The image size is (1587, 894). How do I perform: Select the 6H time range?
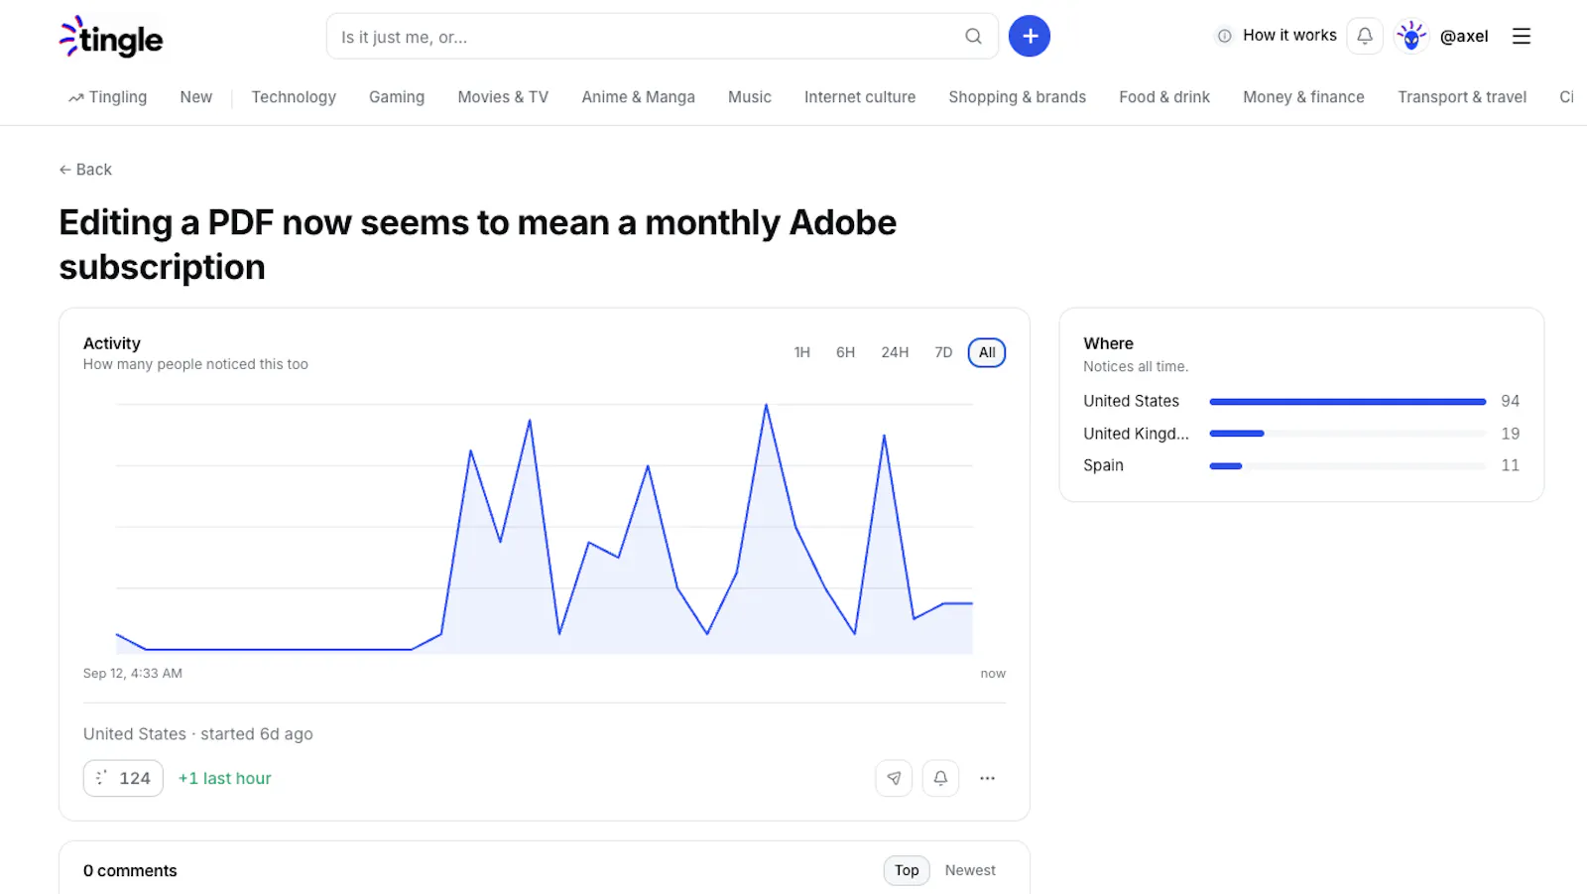pos(845,352)
